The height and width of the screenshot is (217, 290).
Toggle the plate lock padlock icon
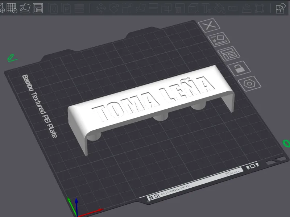[239, 68]
